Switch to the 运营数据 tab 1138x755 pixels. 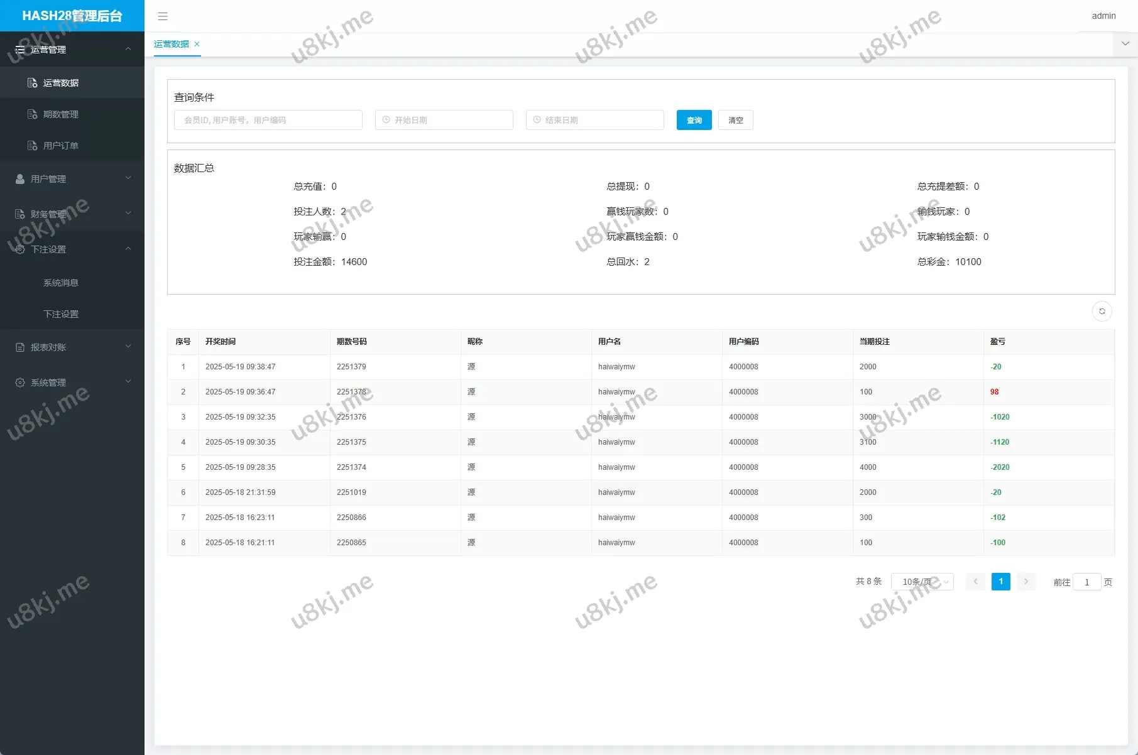172,44
